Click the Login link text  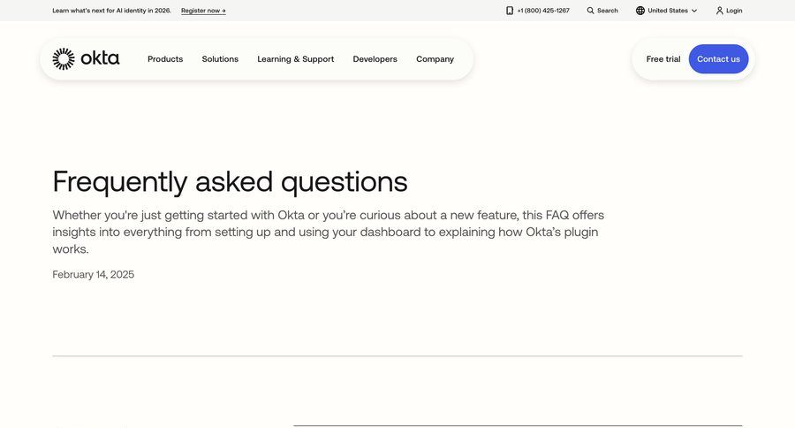point(734,11)
